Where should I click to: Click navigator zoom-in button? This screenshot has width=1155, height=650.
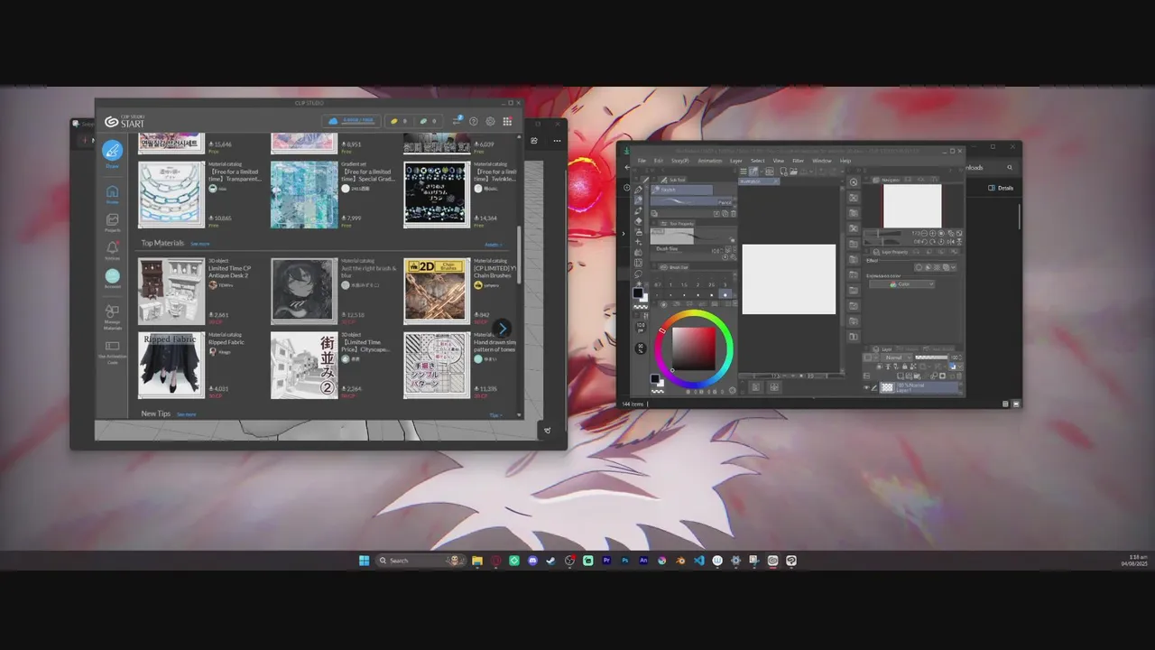tap(933, 233)
